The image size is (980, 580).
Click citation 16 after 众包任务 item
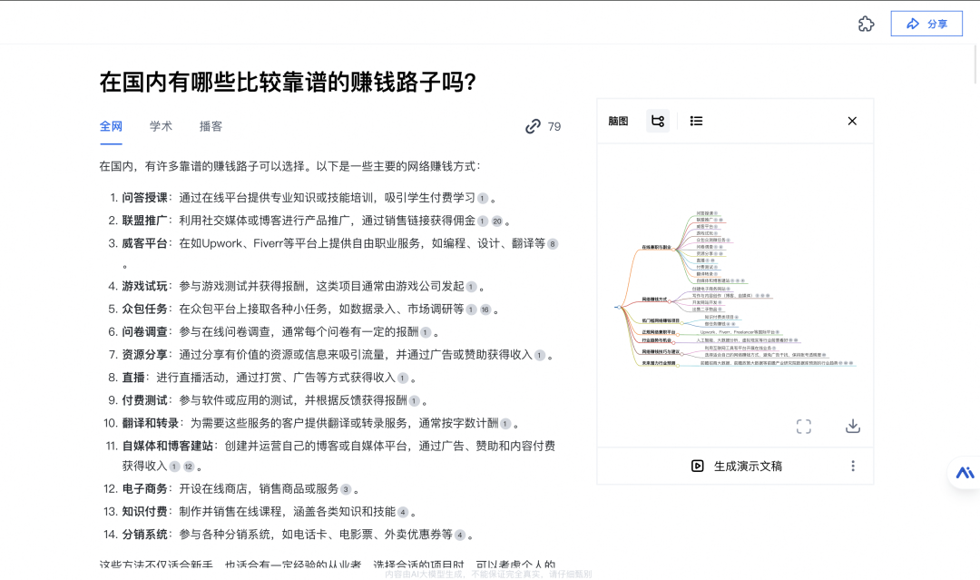click(485, 310)
